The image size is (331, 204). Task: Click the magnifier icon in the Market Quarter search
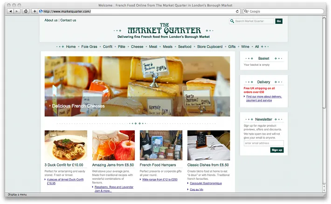click(232, 21)
